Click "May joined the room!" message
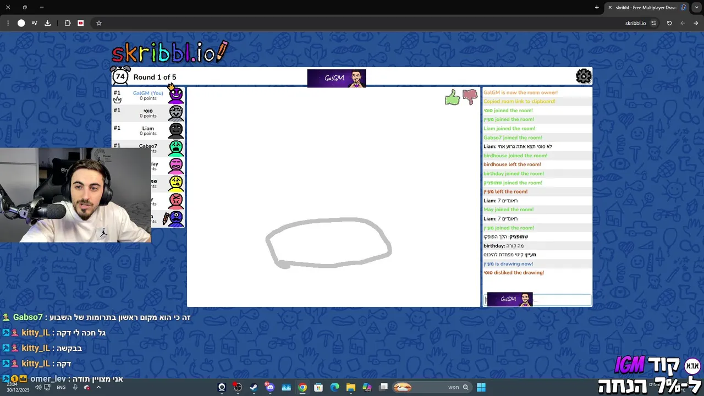The height and width of the screenshot is (396, 704). point(509,210)
